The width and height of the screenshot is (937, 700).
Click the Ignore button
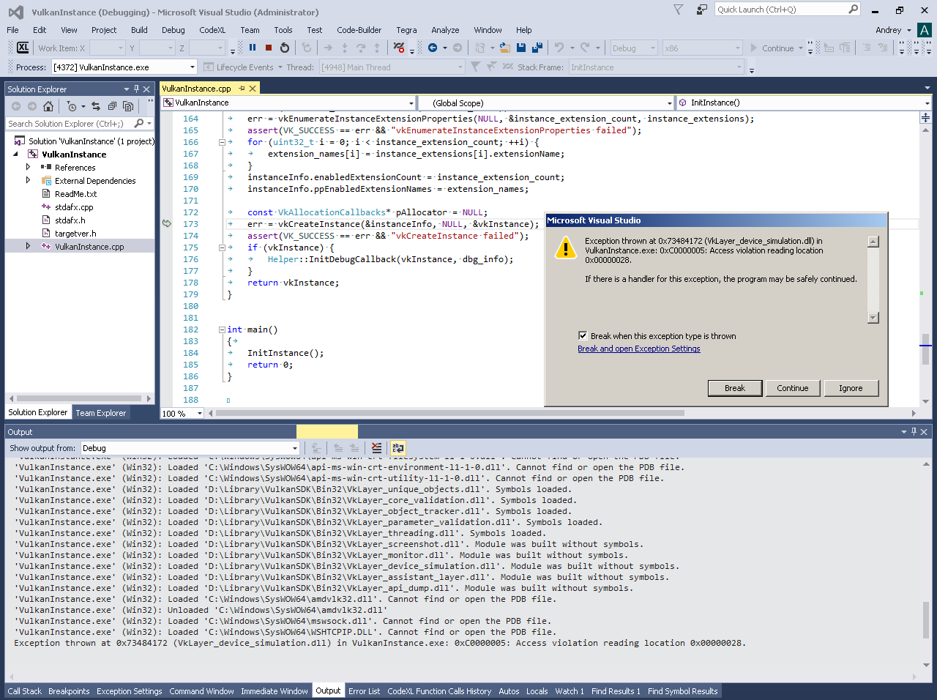point(851,388)
